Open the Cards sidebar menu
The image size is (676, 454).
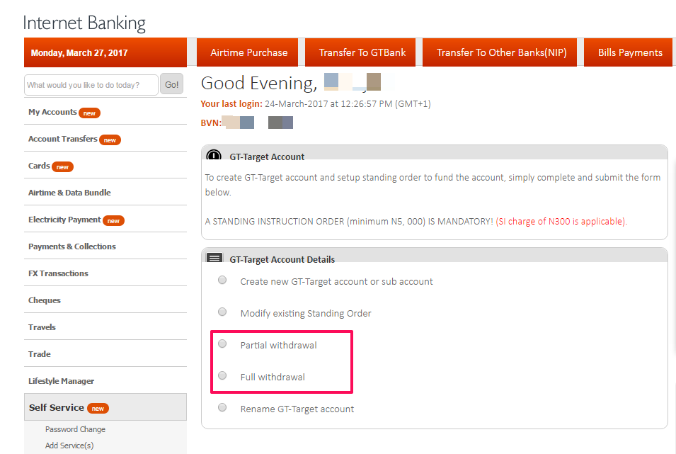pyautogui.click(x=105, y=165)
